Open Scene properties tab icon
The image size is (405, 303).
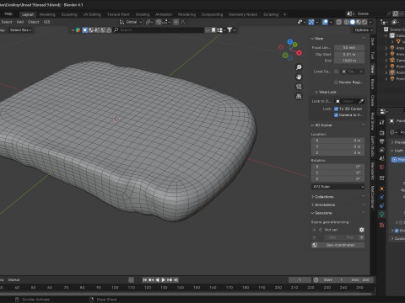381,158
